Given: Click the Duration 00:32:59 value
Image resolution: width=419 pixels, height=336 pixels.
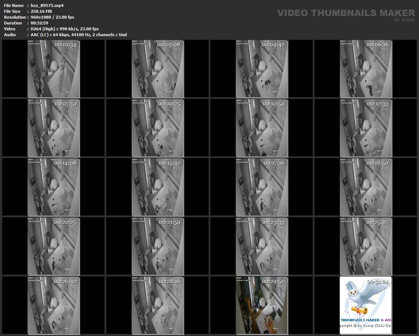Looking at the screenshot, I should (x=39, y=23).
